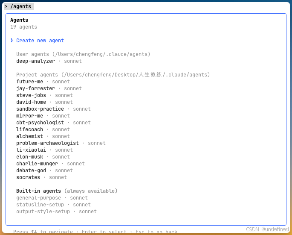Image resolution: width=292 pixels, height=235 pixels.
Task: Click the 19 agents count text
Action: pos(23,27)
